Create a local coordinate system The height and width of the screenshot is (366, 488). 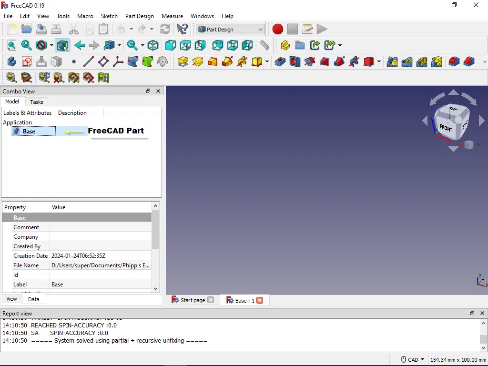click(x=118, y=61)
